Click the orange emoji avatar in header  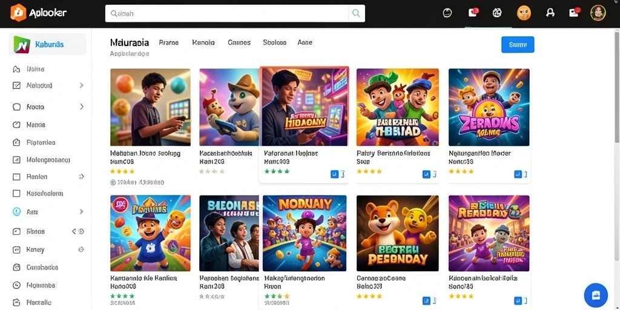point(524,13)
